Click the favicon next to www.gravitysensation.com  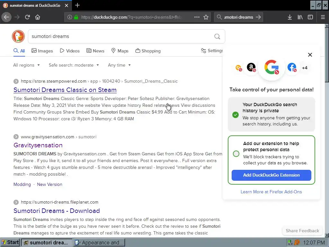coord(16,137)
